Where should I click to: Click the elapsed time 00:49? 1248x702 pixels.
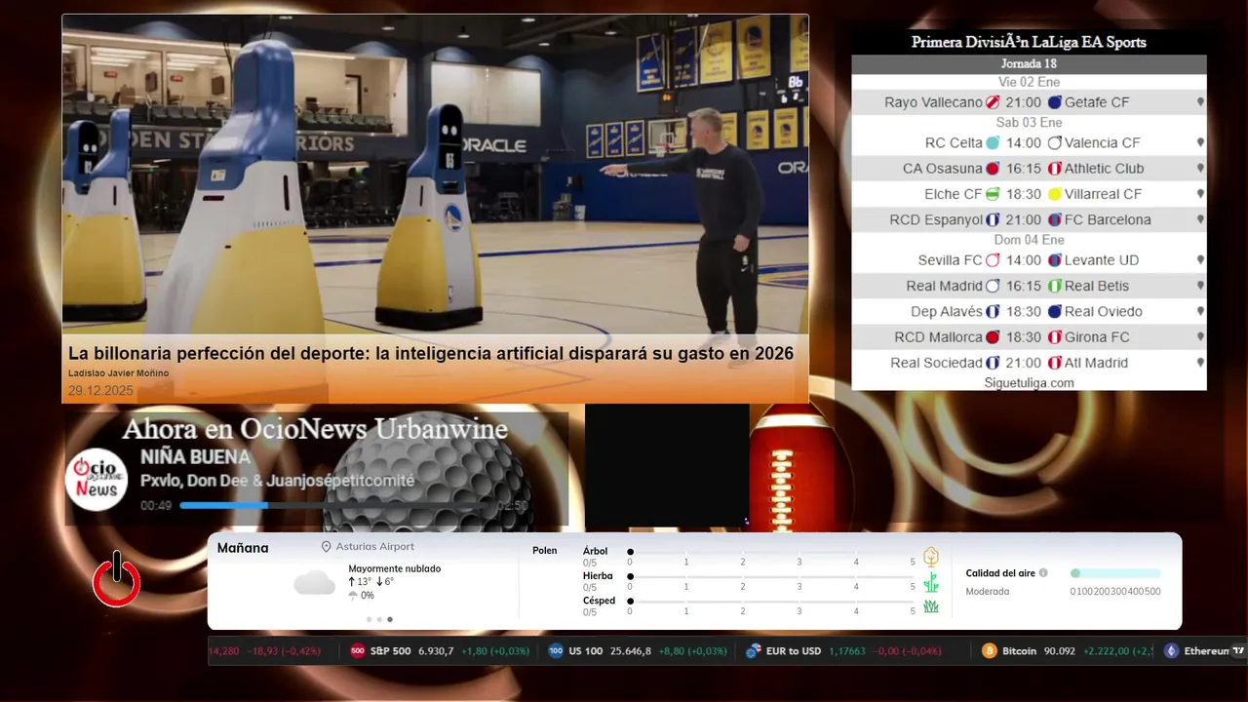pyautogui.click(x=156, y=506)
